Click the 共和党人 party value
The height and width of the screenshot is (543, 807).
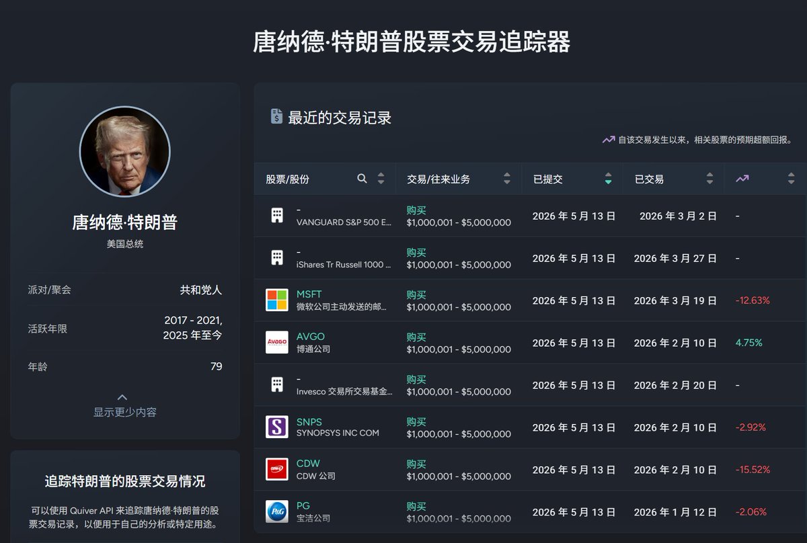pos(201,290)
